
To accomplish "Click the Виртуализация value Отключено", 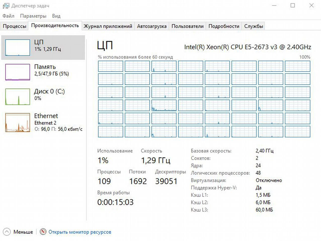I will (x=269, y=180).
